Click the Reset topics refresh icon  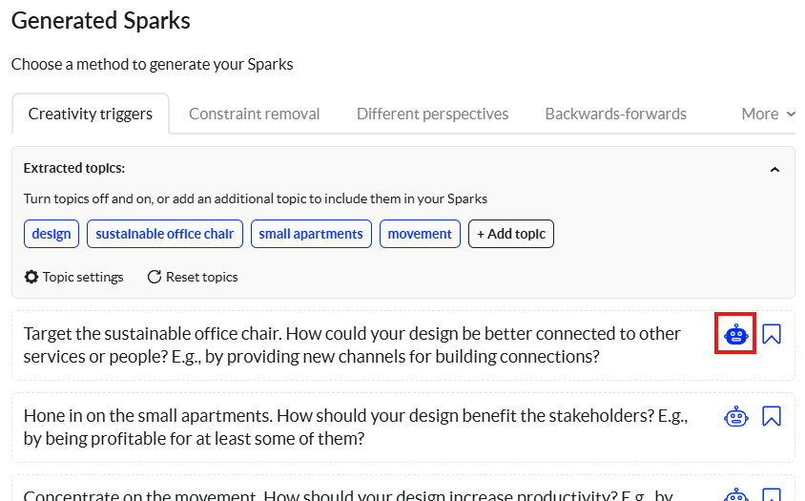coord(155,277)
